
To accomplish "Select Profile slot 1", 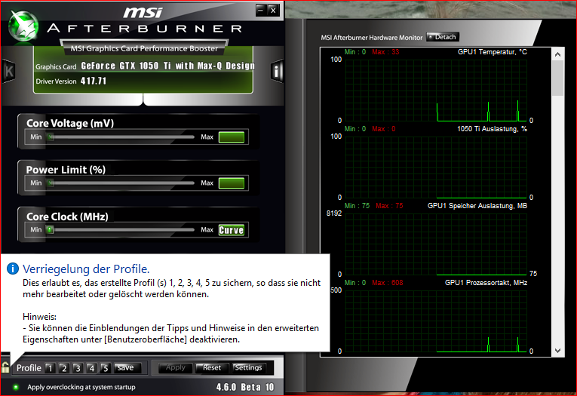I will pyautogui.click(x=50, y=368).
